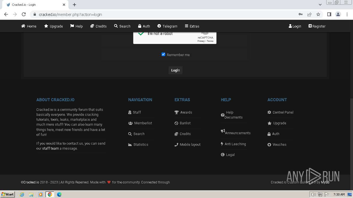
Task: Click Login in the header
Action: [295, 26]
